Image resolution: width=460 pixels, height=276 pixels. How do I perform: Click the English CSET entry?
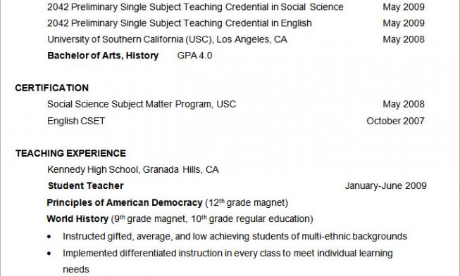click(x=76, y=121)
